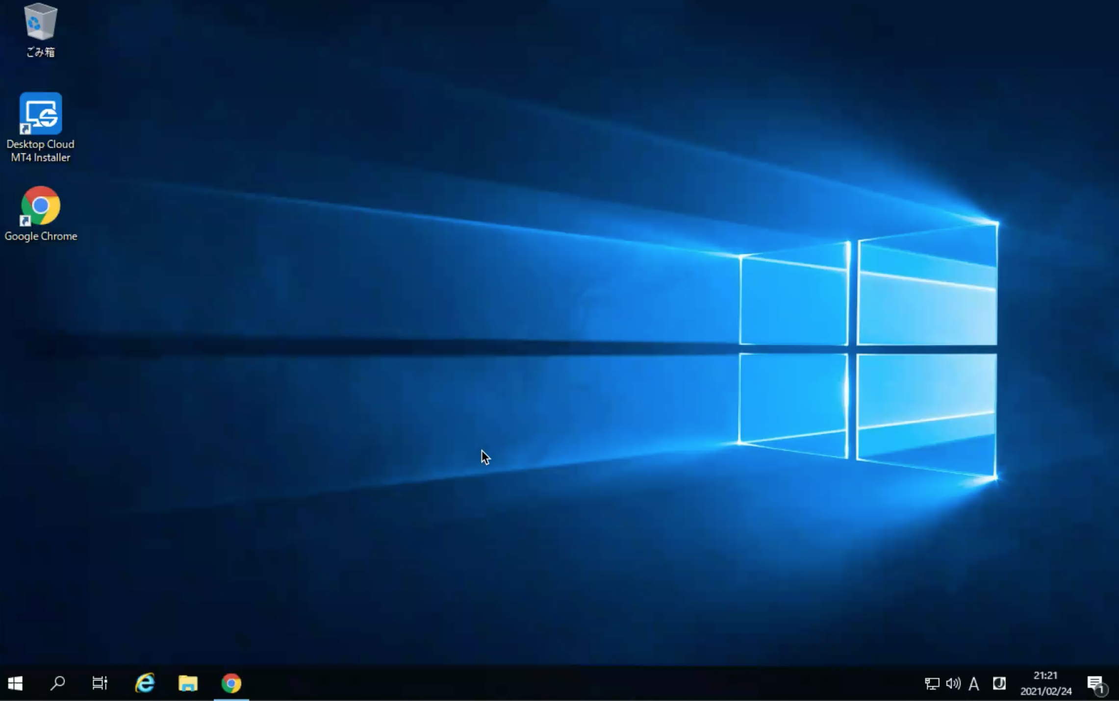Select the 'Desktop Cloud MT4 Installer' label
1119x701 pixels.
click(41, 150)
